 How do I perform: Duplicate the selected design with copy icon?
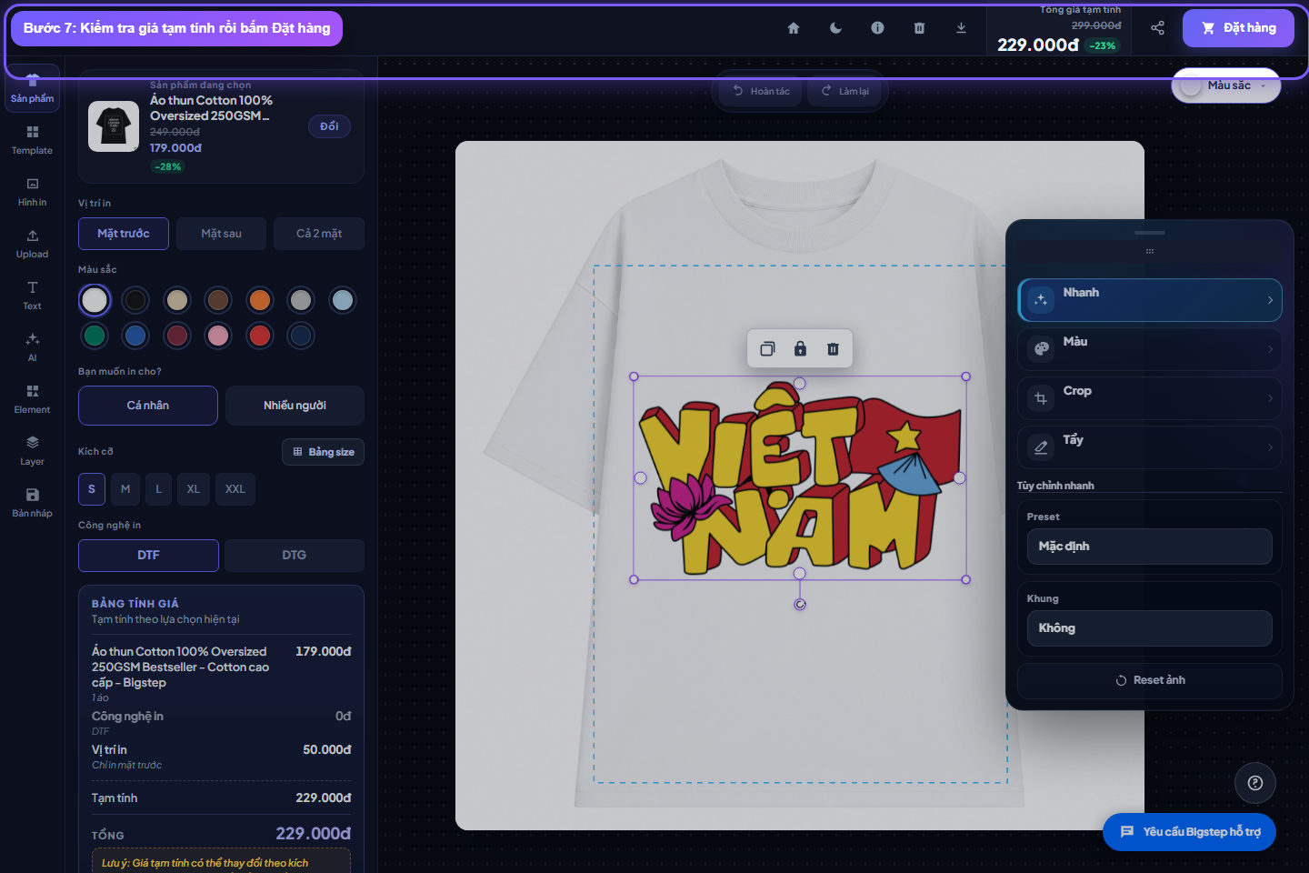(x=767, y=349)
